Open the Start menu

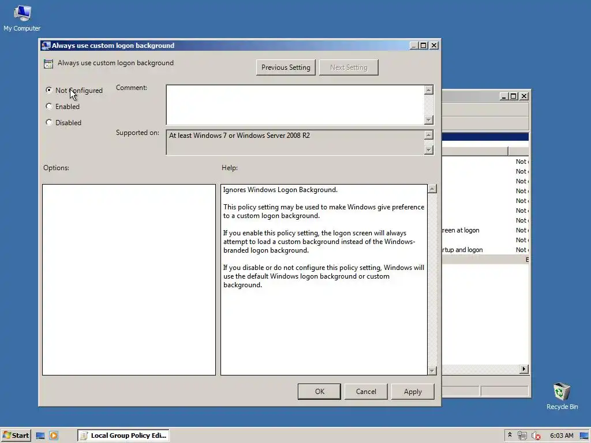tap(16, 436)
